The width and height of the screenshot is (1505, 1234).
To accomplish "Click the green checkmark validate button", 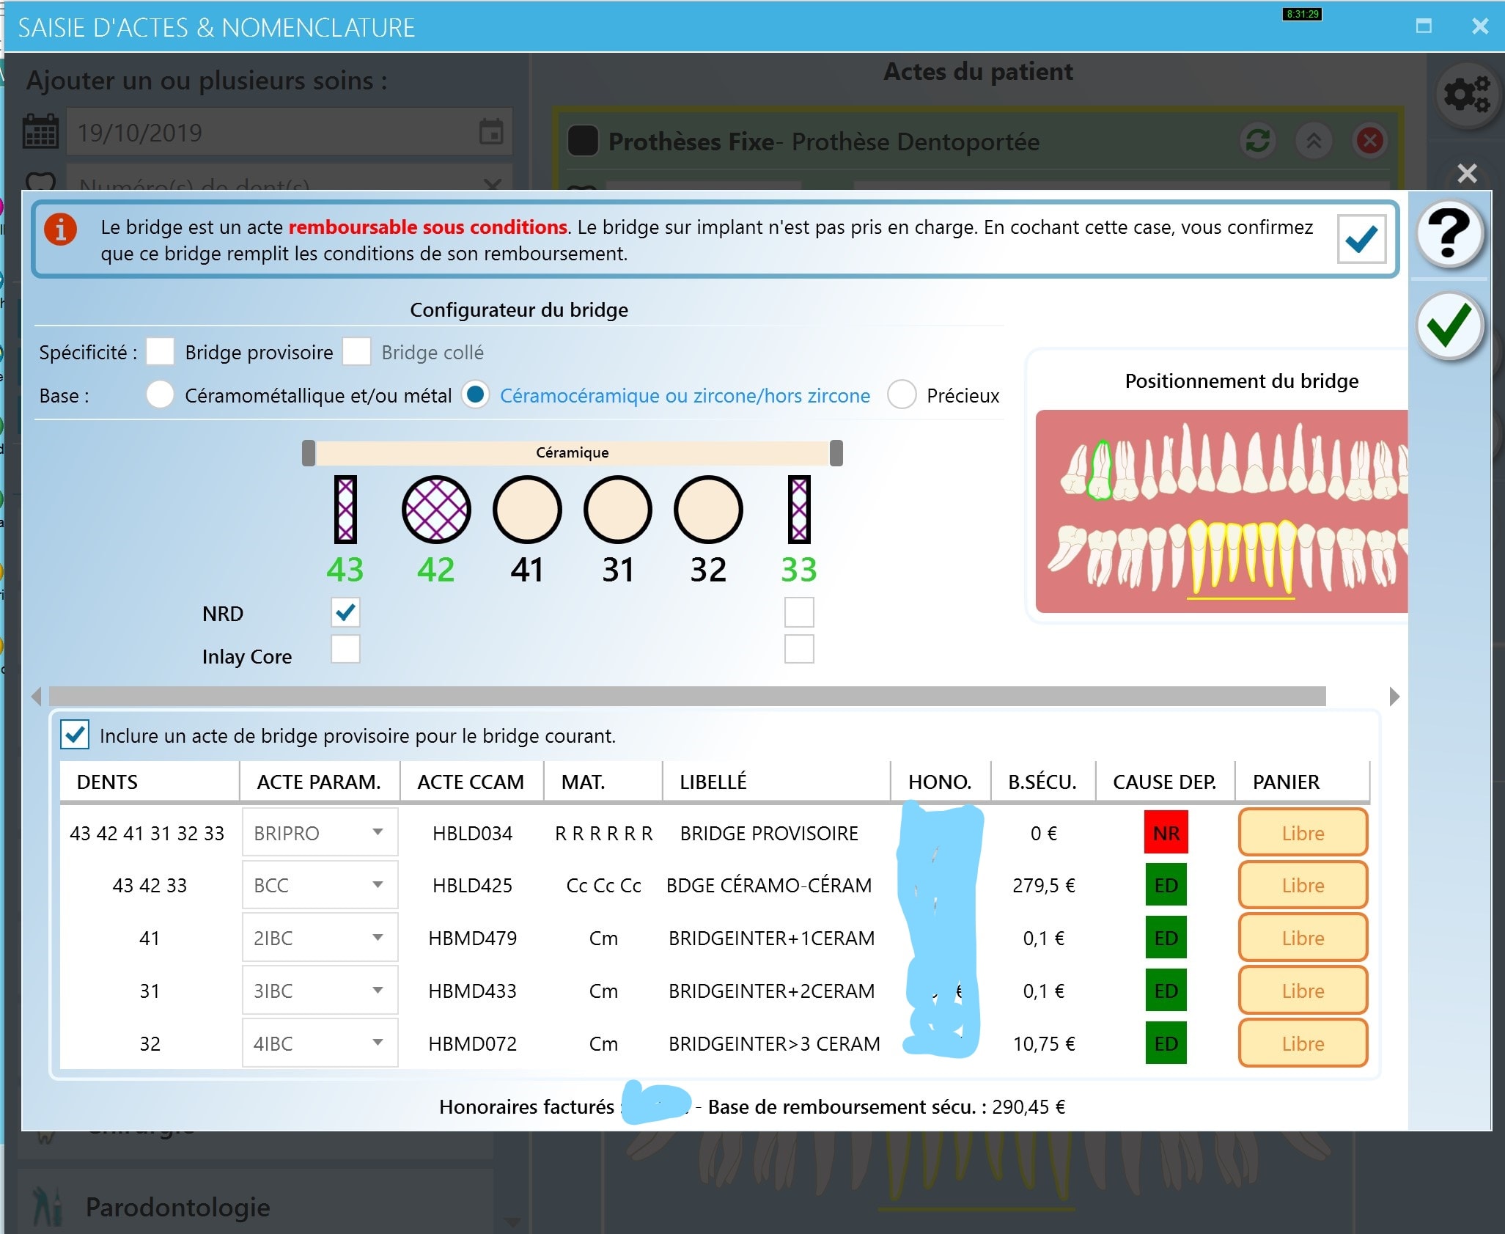I will [x=1449, y=325].
